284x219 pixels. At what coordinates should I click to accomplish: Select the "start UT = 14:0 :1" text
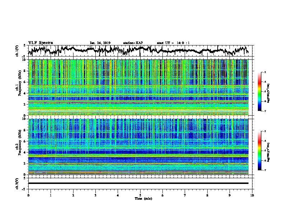[x=173, y=43]
